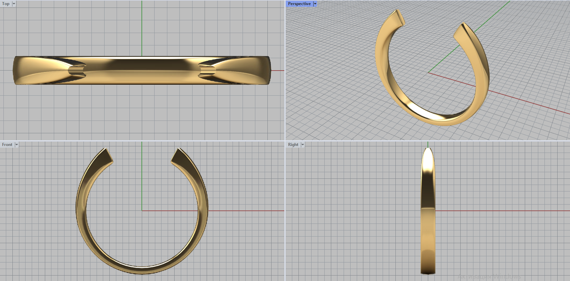Select the ring profile in Right viewport
570x281 pixels.
(428, 213)
